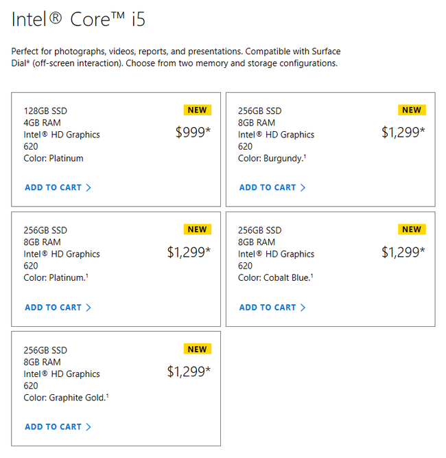Click the $999 price
446x458 pixels.
193,133
